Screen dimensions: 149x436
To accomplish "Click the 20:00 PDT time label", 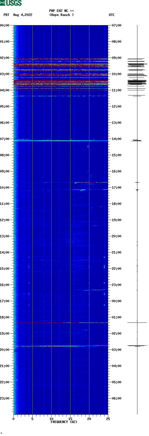I will pos(5,350).
